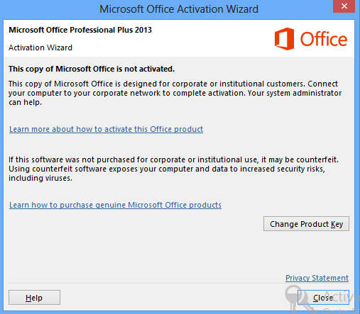The width and height of the screenshot is (360, 314).
Task: Open link to purchase genuine Office products
Action: coord(115,205)
